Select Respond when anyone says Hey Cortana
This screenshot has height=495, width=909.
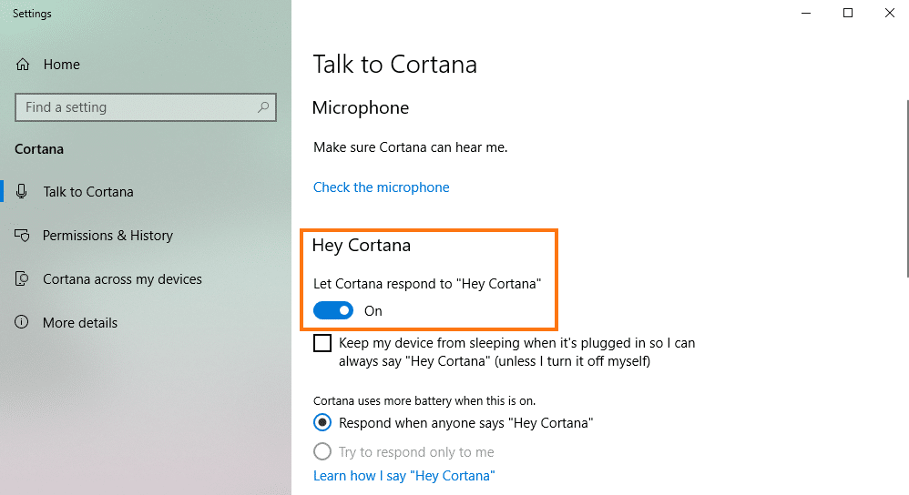pyautogui.click(x=322, y=422)
